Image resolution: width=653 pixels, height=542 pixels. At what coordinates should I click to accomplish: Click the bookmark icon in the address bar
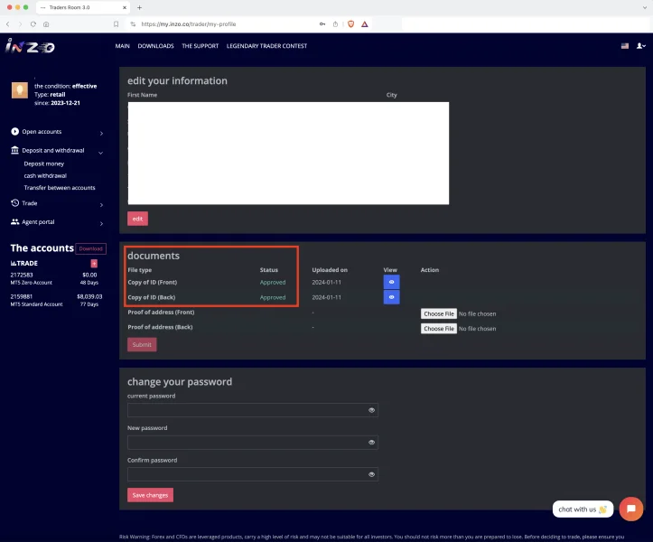click(x=116, y=23)
